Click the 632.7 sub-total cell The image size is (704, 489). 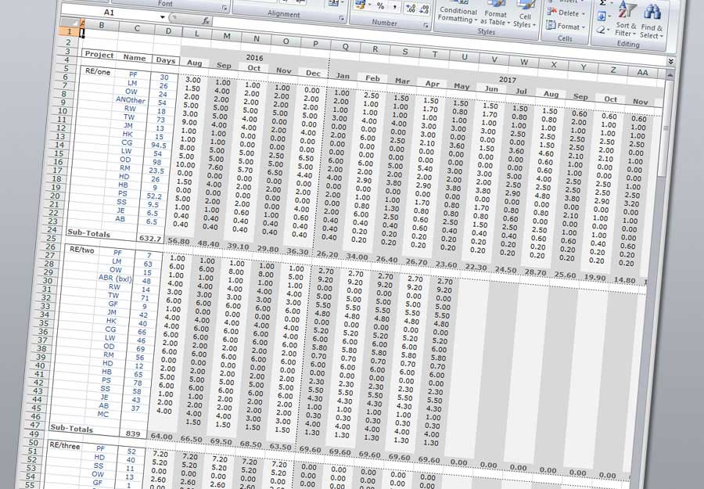tap(149, 239)
